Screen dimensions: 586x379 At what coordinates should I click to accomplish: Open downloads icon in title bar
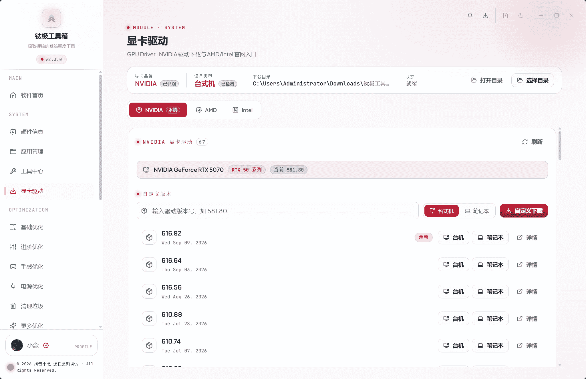click(x=485, y=15)
